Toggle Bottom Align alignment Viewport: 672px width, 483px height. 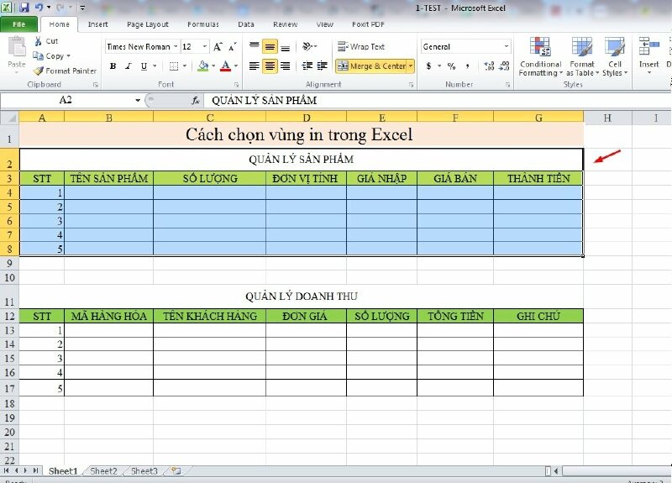pos(285,46)
